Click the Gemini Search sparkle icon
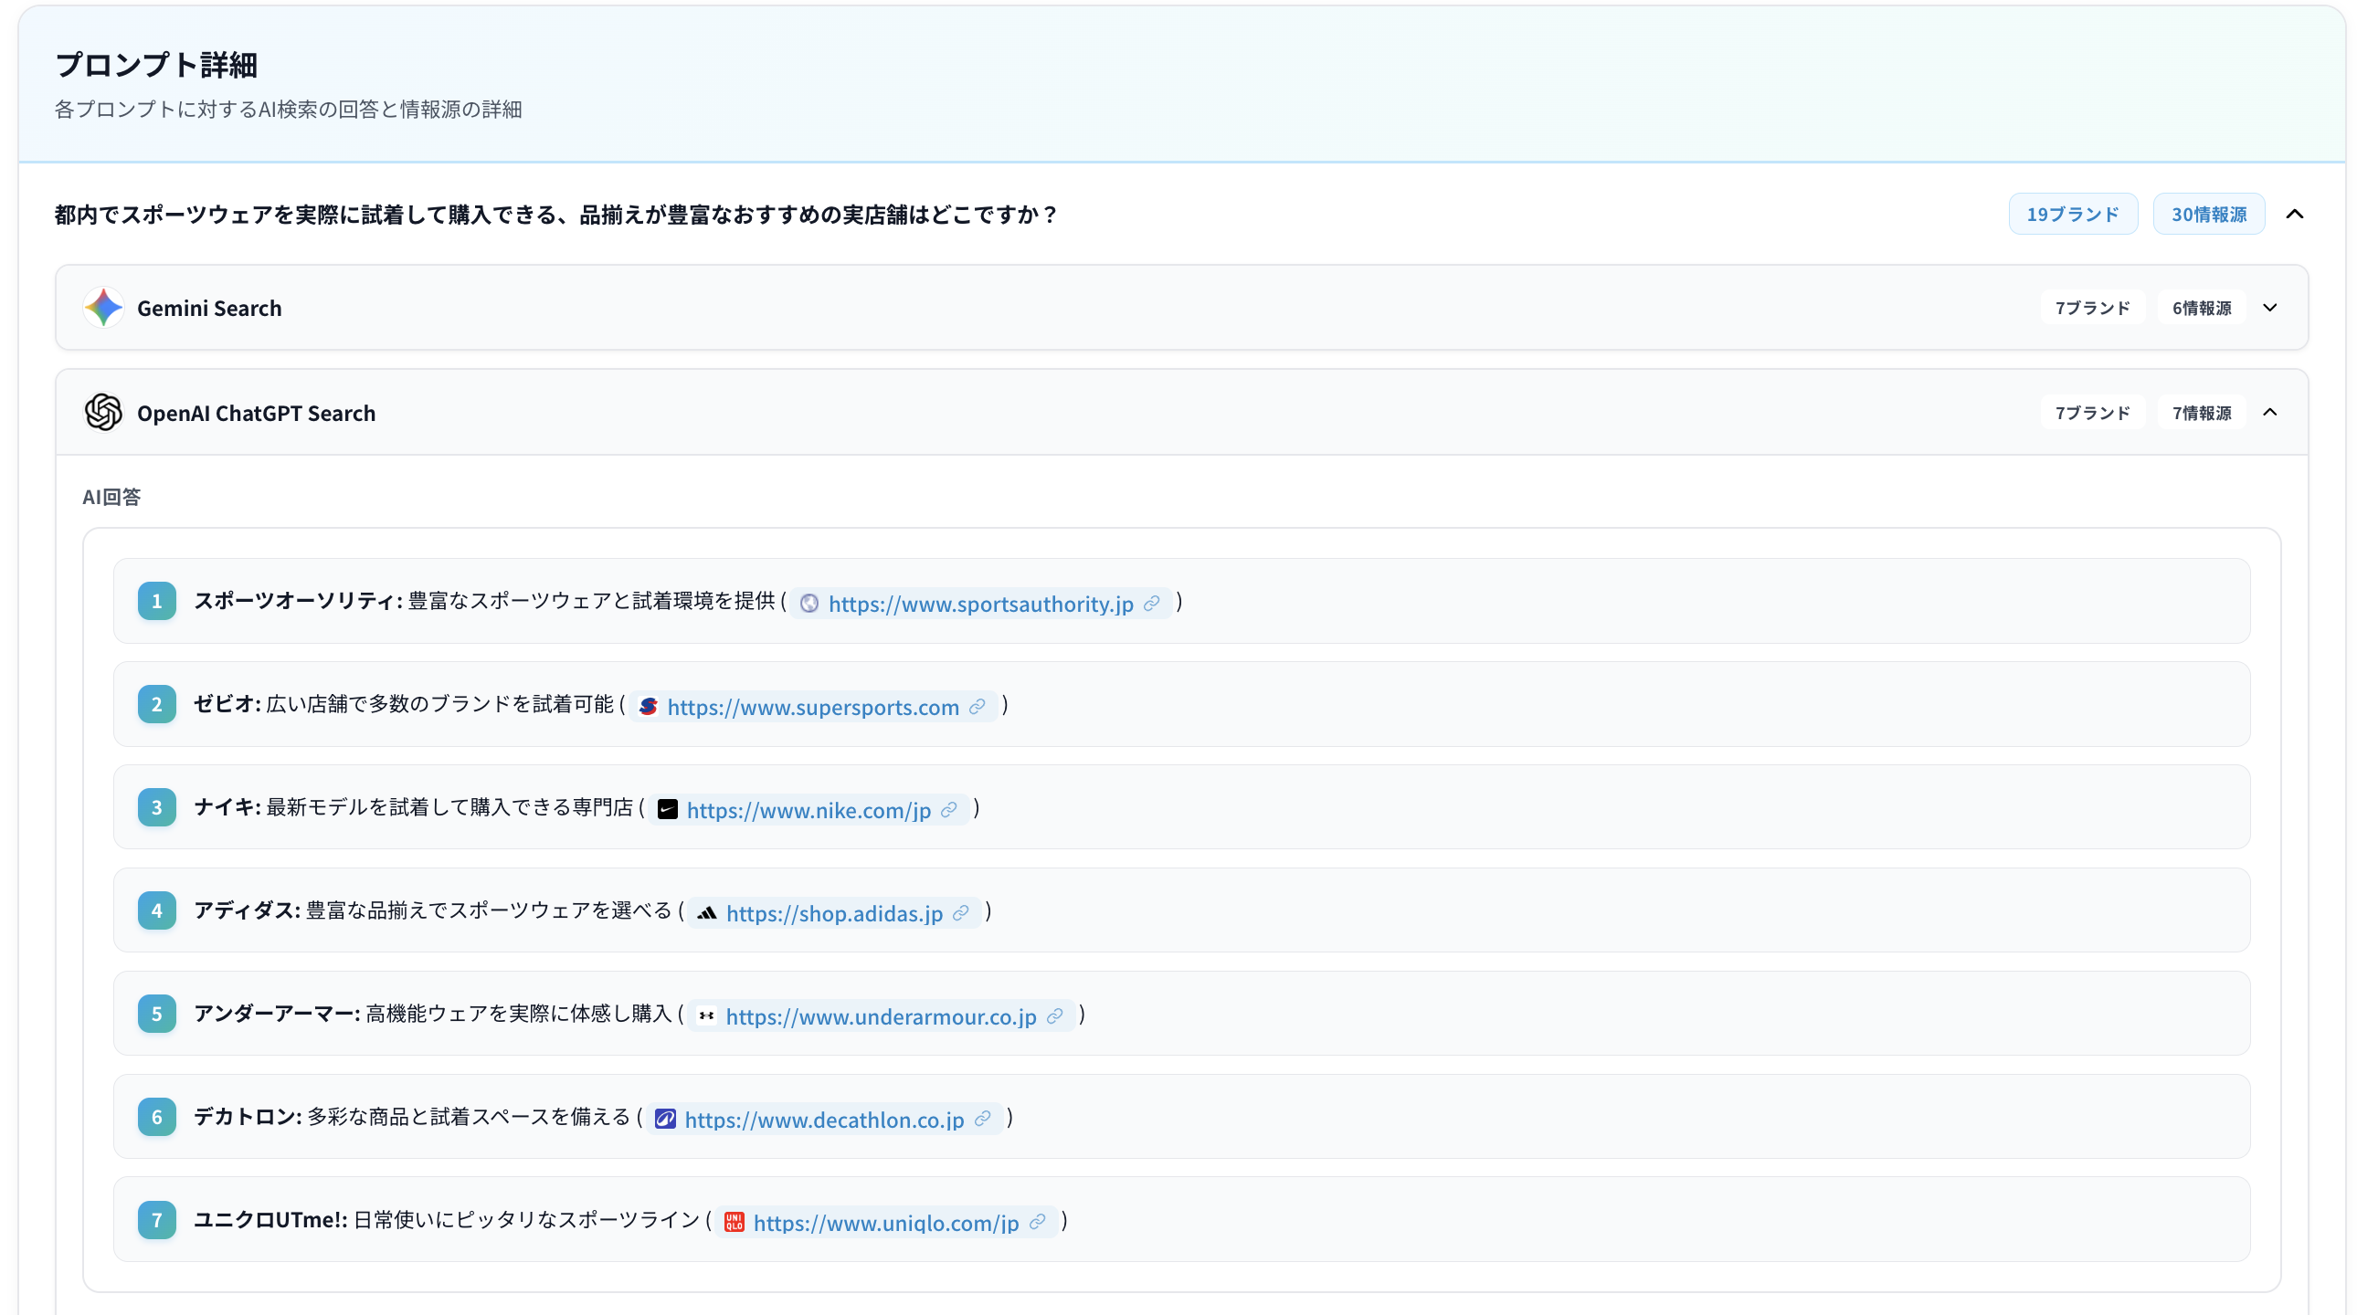This screenshot has height=1315, width=2357. point(103,307)
